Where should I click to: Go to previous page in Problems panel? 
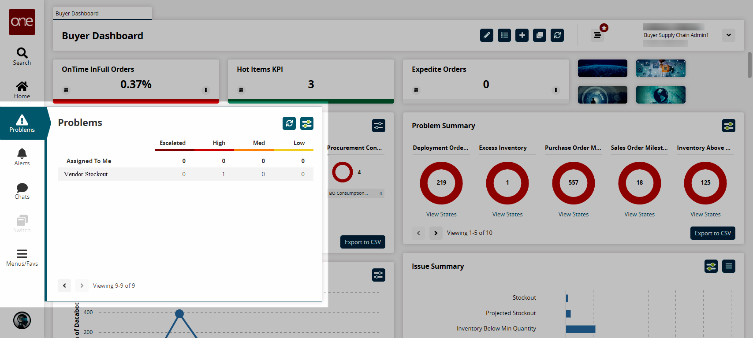coord(64,286)
